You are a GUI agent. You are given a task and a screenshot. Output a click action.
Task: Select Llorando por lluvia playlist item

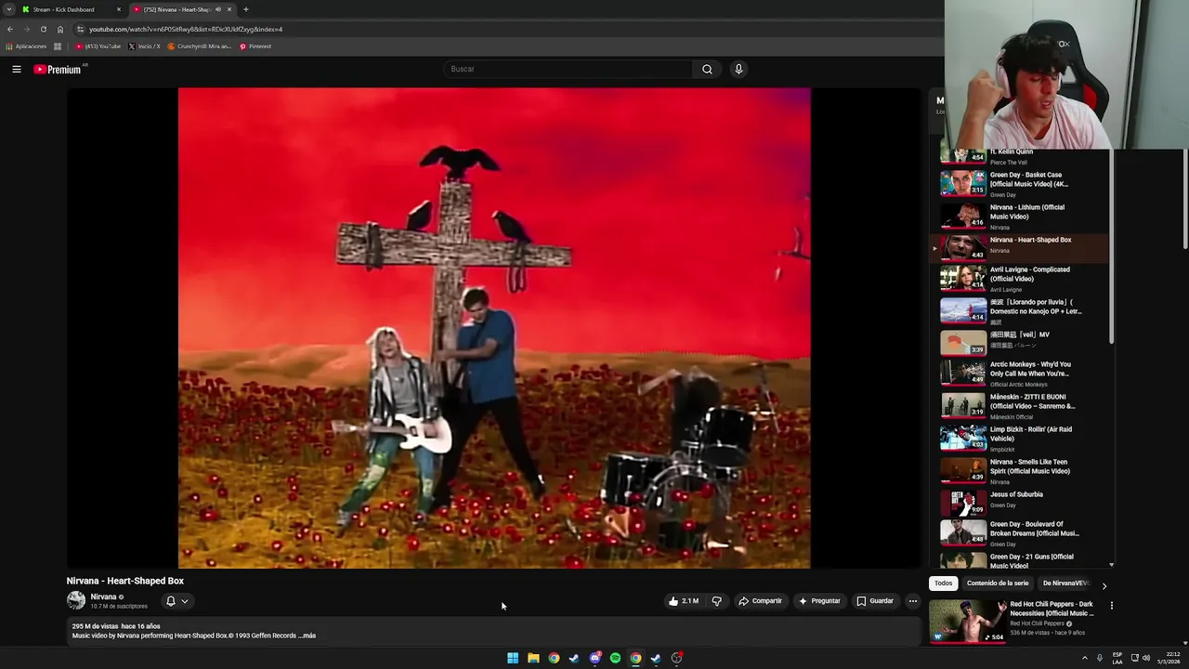1021,311
